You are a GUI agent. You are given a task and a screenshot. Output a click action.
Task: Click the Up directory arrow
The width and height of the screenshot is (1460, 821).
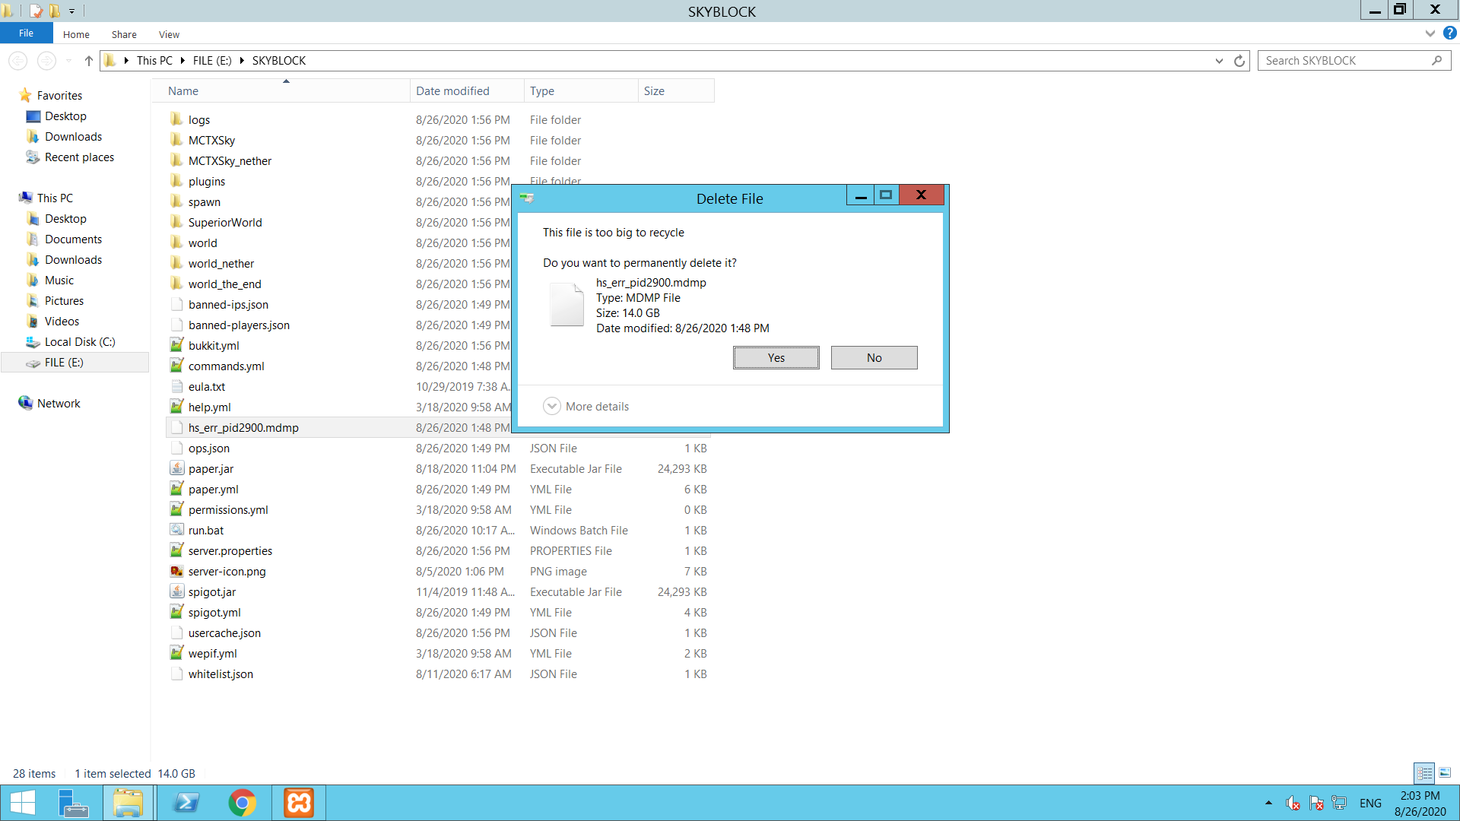(x=89, y=61)
